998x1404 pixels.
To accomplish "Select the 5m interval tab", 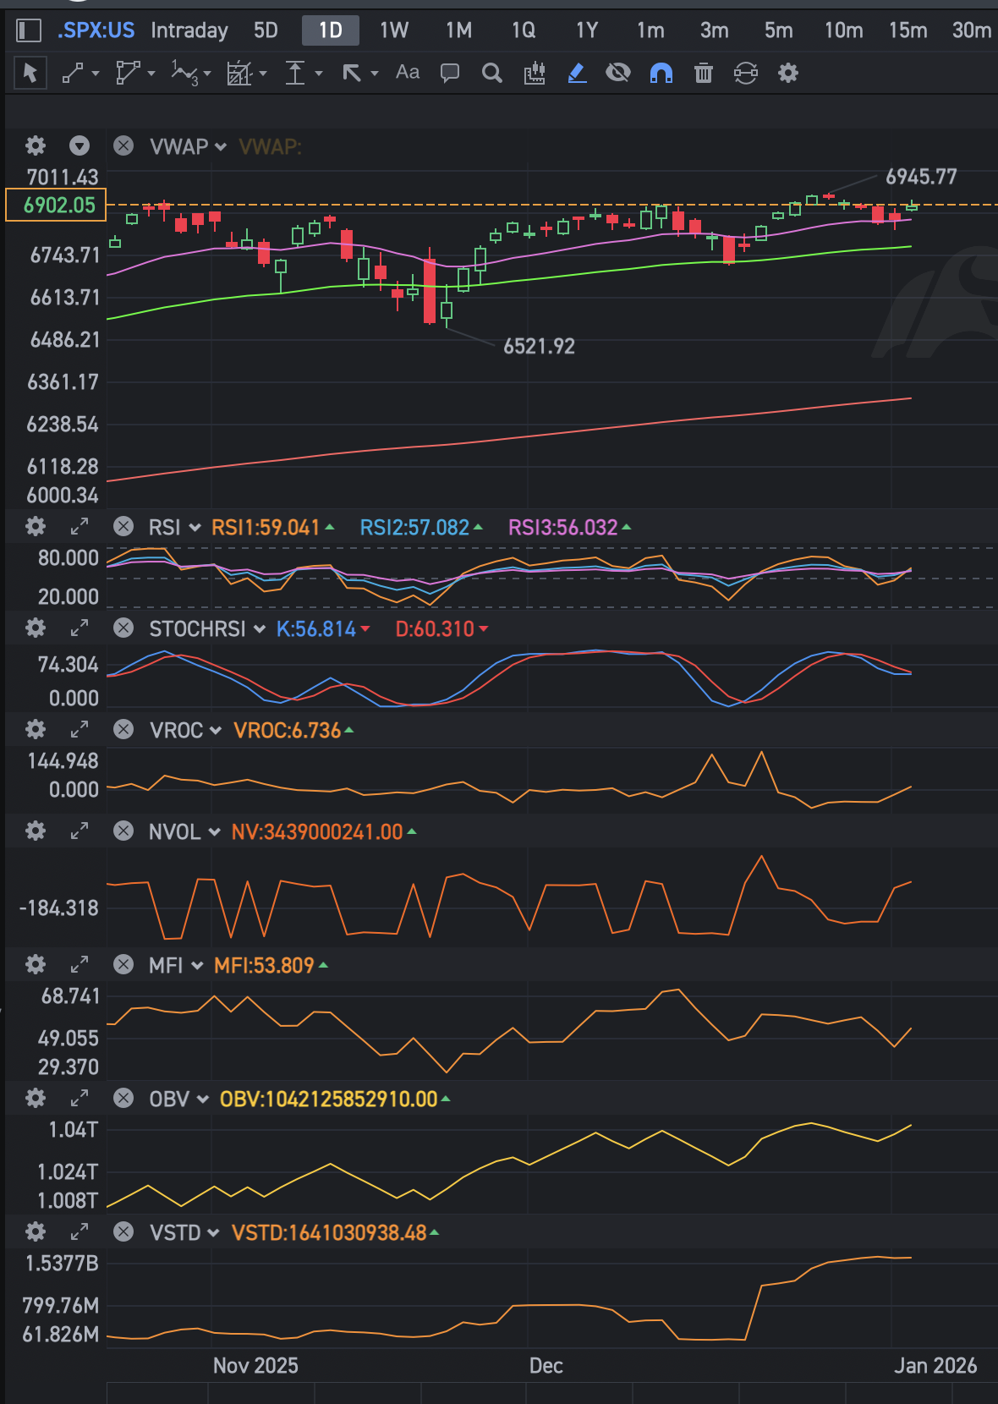I will tap(779, 31).
